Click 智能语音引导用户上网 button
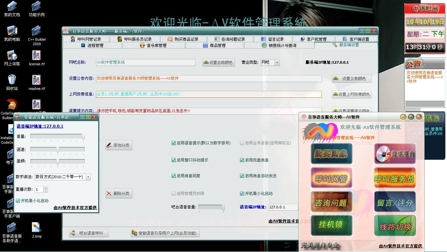This screenshot has width=447, height=252. (165, 233)
